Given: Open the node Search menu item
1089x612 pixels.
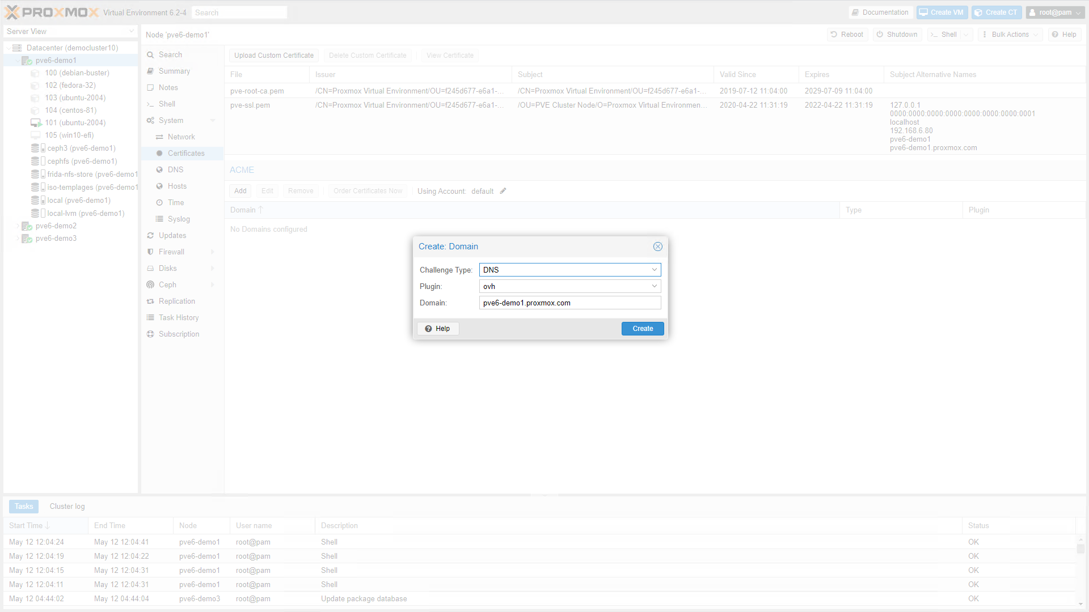Looking at the screenshot, I should pyautogui.click(x=182, y=55).
